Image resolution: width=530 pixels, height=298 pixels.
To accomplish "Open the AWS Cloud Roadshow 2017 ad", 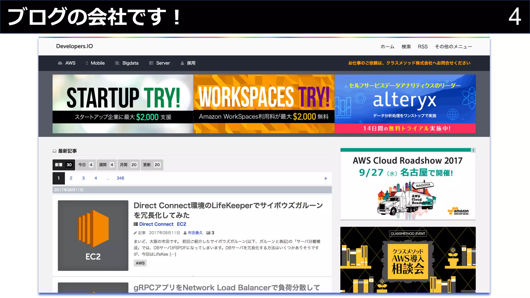I will click(408, 184).
